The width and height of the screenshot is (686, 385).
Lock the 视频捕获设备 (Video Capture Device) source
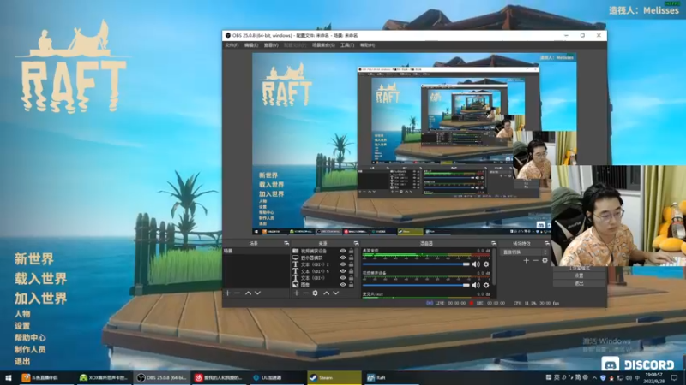351,251
